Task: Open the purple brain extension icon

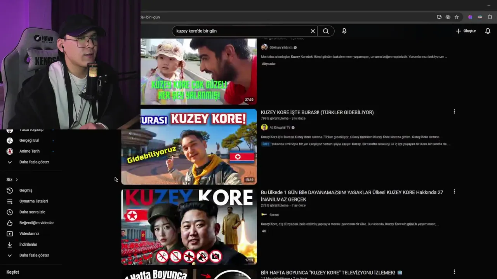Action: coord(470,17)
